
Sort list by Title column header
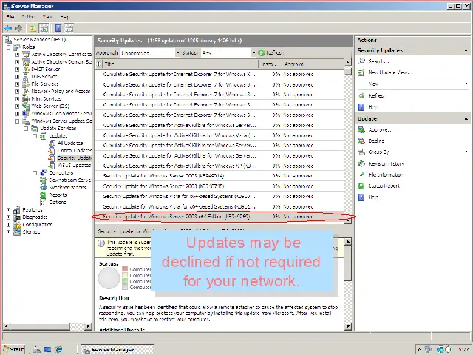coord(180,64)
